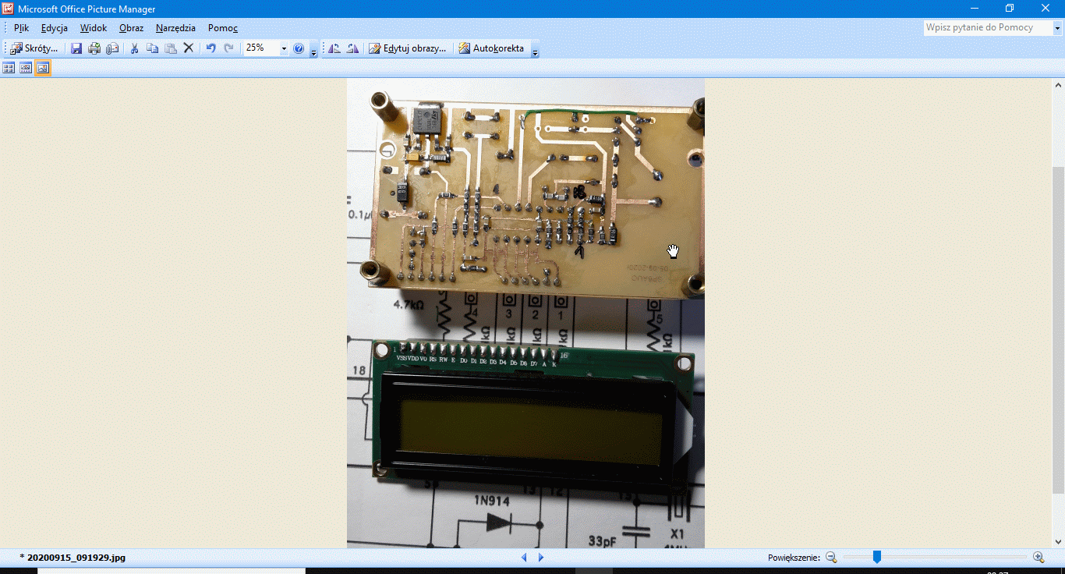Click the Cut scissors icon
Screen dimensions: 1065x574
(x=134, y=48)
